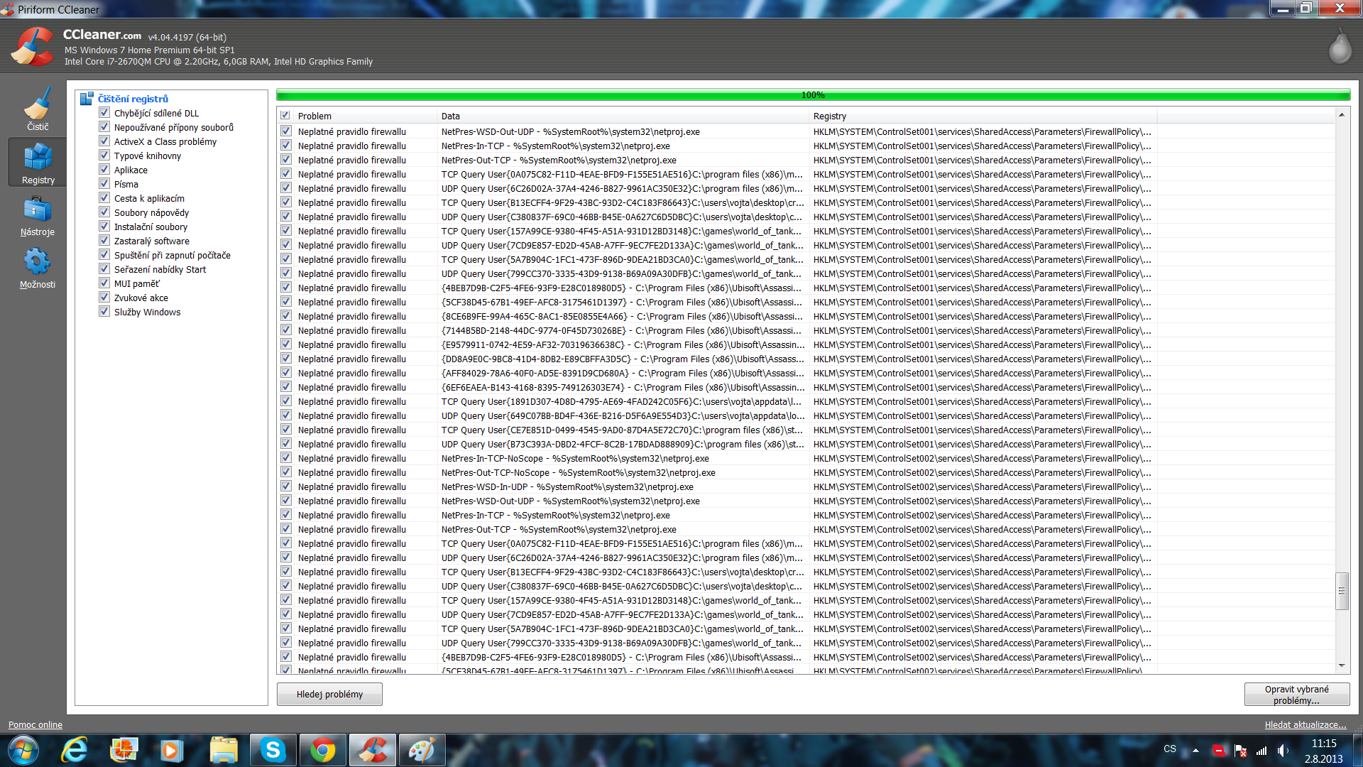Open the Nástroje tools section

point(38,216)
